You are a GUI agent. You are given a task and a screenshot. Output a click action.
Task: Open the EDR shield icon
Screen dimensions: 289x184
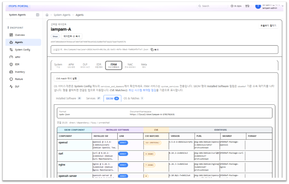coord(11,64)
